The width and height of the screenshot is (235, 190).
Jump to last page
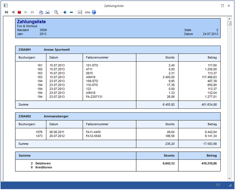(32, 12)
